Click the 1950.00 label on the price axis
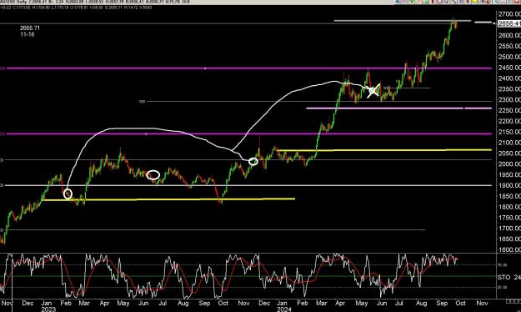The width and height of the screenshot is (521, 312). (x=509, y=174)
